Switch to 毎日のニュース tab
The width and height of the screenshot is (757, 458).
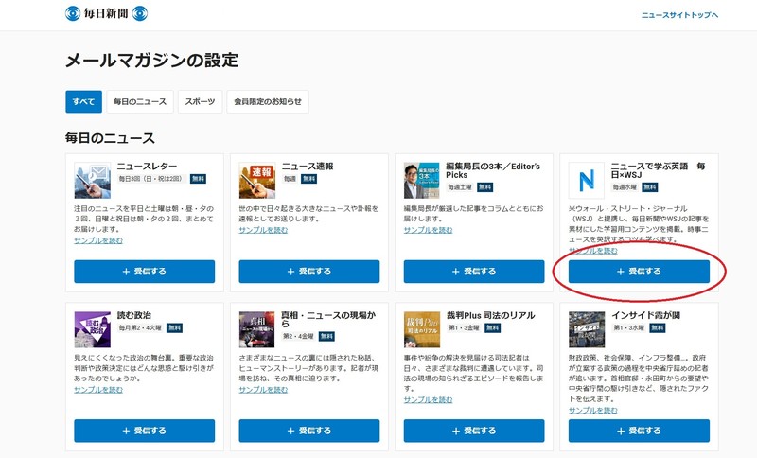click(140, 101)
